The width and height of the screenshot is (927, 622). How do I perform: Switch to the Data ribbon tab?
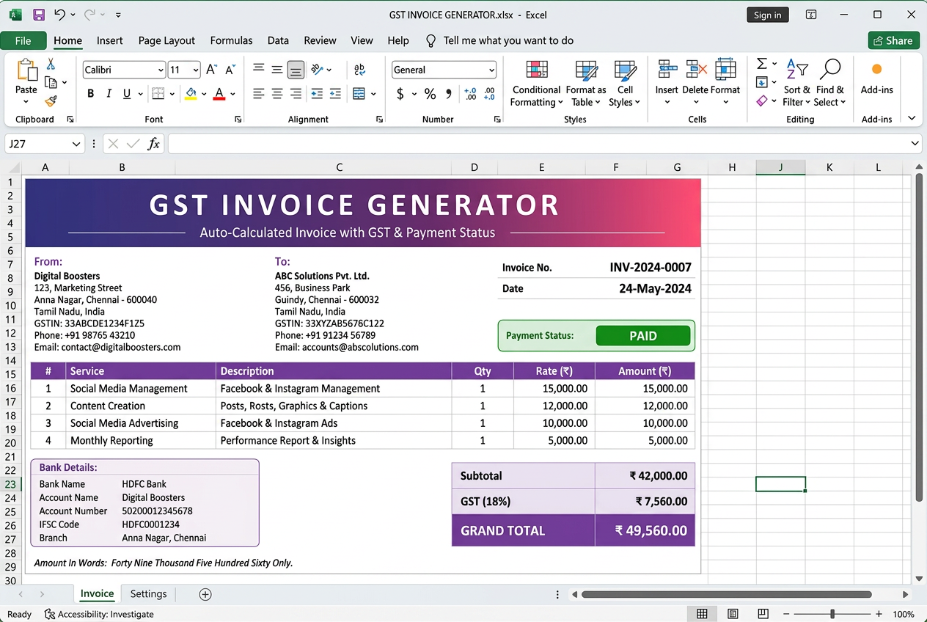278,40
